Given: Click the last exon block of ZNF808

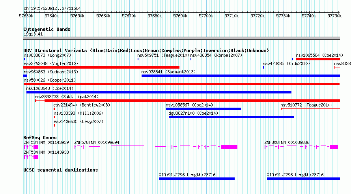Looking at the screenshot, I should click(334, 147).
